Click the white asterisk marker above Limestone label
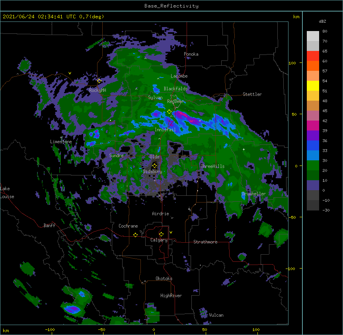 pyautogui.click(x=61, y=138)
